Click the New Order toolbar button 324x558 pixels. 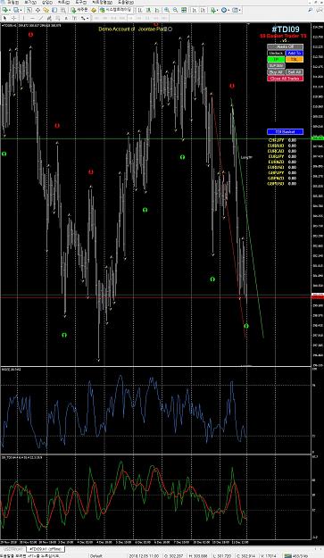point(79,10)
